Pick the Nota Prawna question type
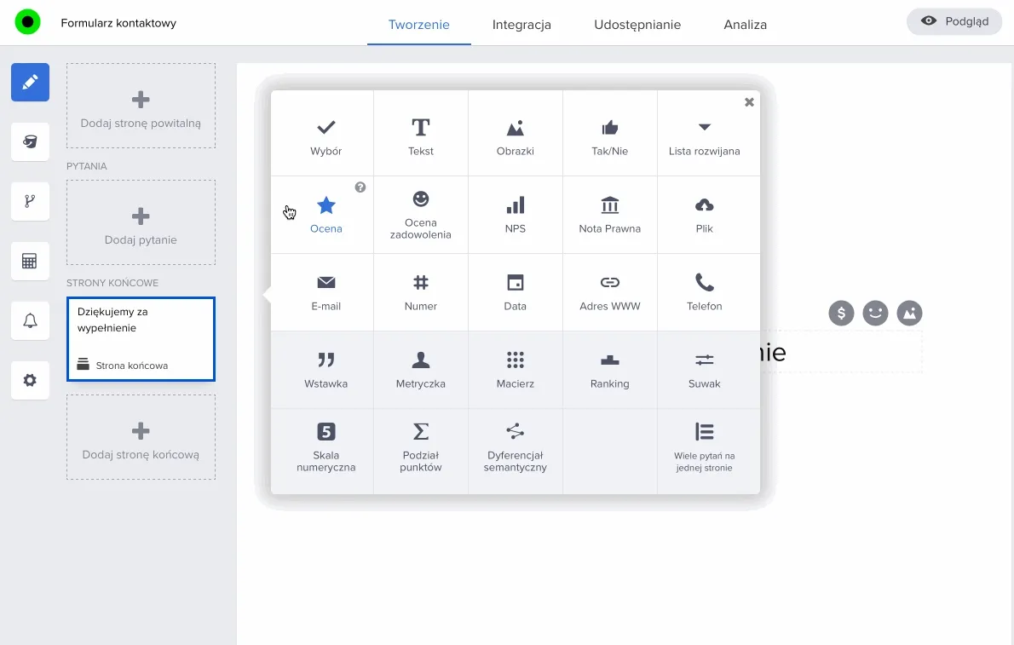Viewport: 1014px width, 645px height. [x=609, y=215]
